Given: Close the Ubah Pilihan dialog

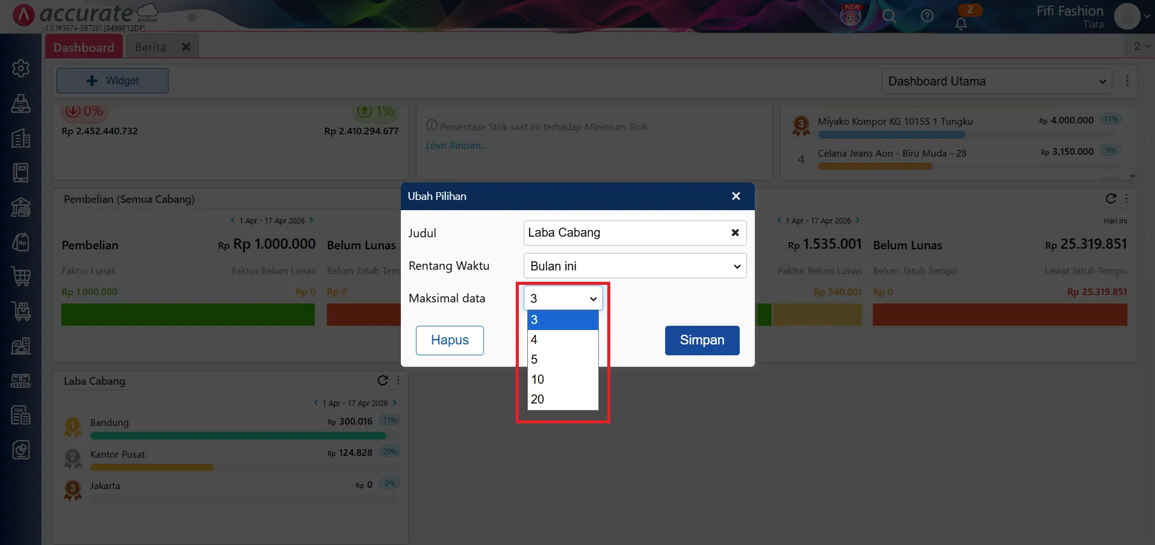Looking at the screenshot, I should tap(736, 196).
